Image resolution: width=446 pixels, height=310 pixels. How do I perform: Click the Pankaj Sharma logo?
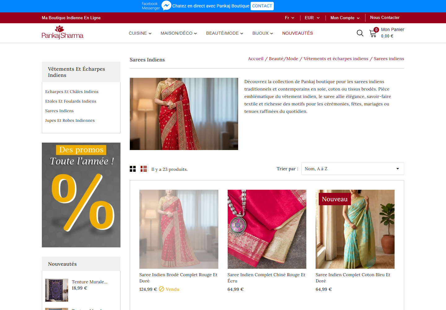coord(63,32)
